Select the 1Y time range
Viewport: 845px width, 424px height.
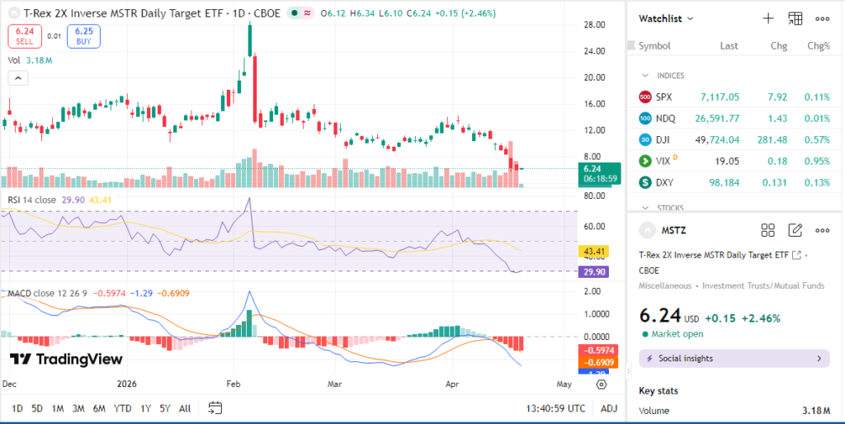tap(146, 408)
